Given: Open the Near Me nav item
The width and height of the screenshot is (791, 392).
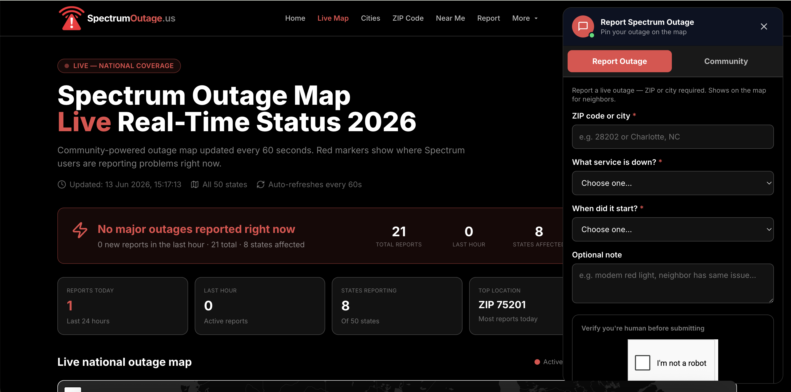Looking at the screenshot, I should coord(450,18).
